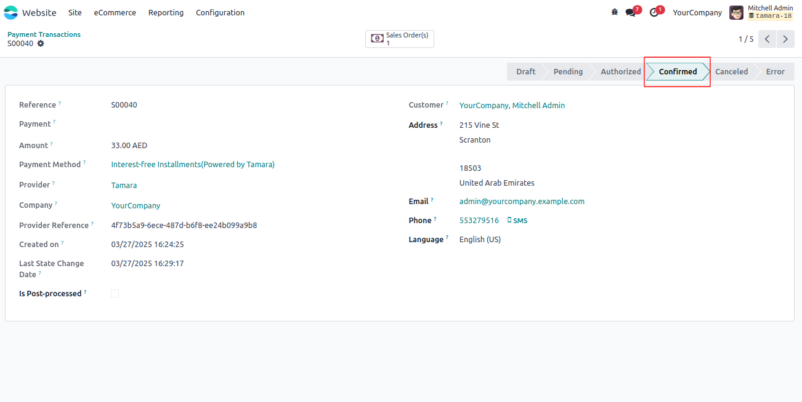Go back to Payment Transactions breadcrumb

point(44,34)
